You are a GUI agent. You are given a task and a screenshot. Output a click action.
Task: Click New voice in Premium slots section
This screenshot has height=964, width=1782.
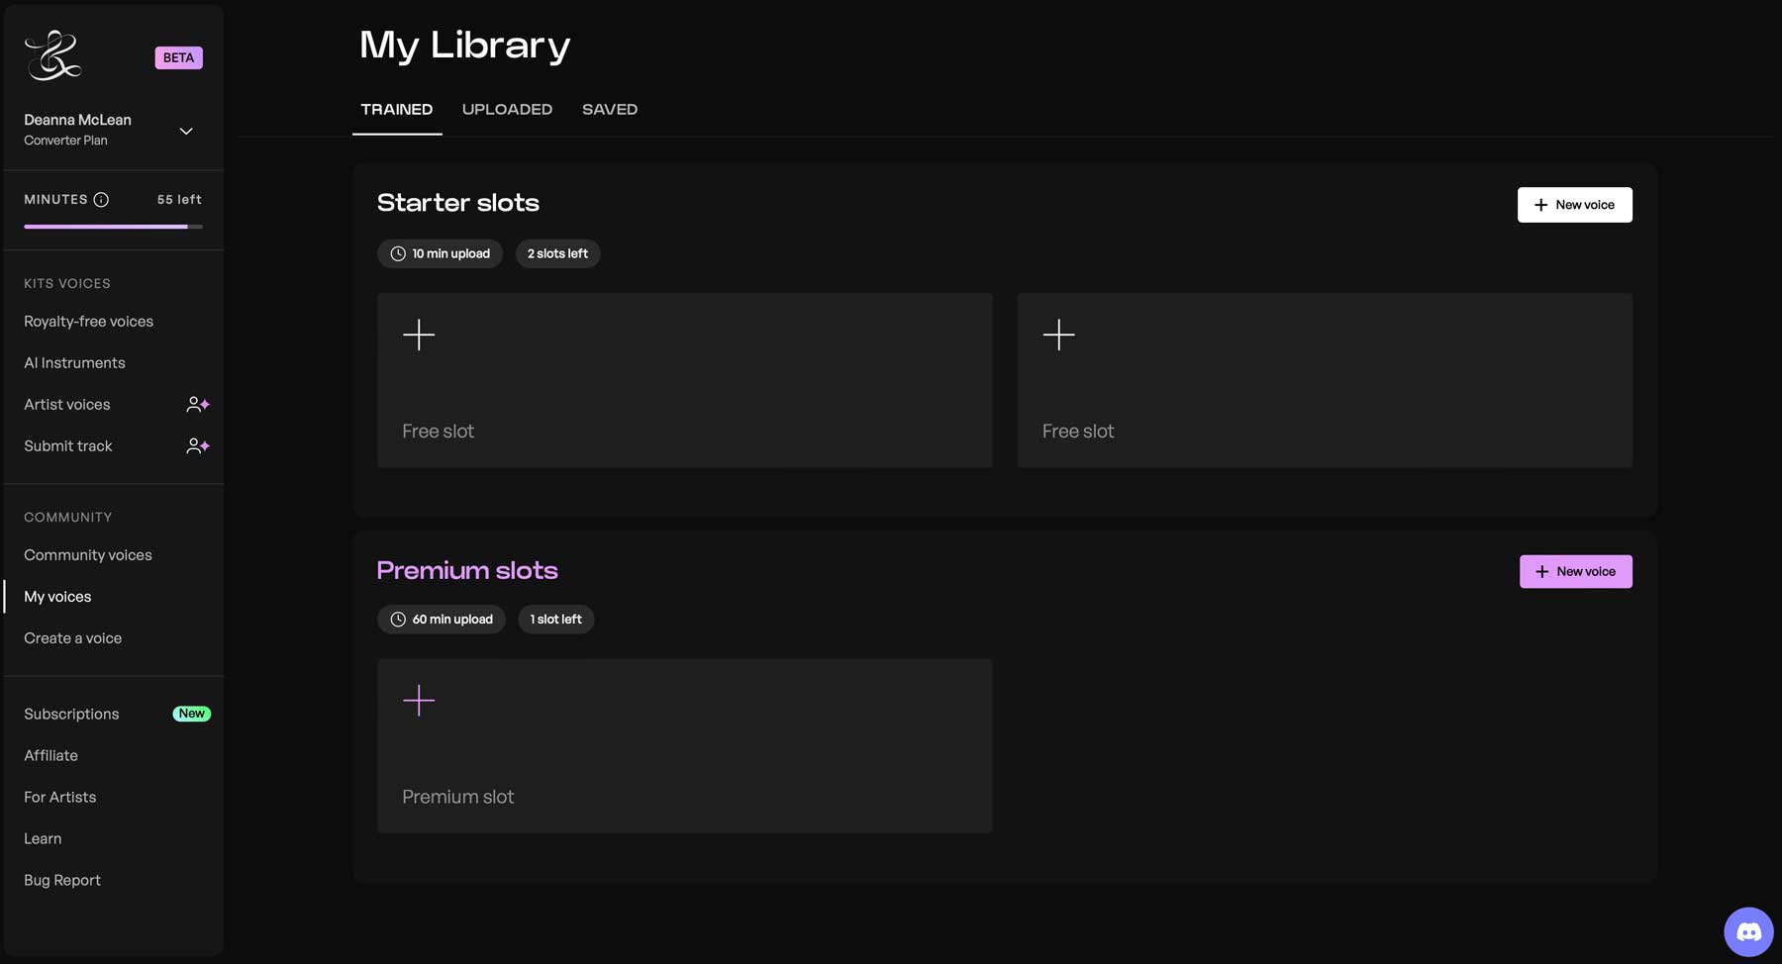[x=1575, y=571]
